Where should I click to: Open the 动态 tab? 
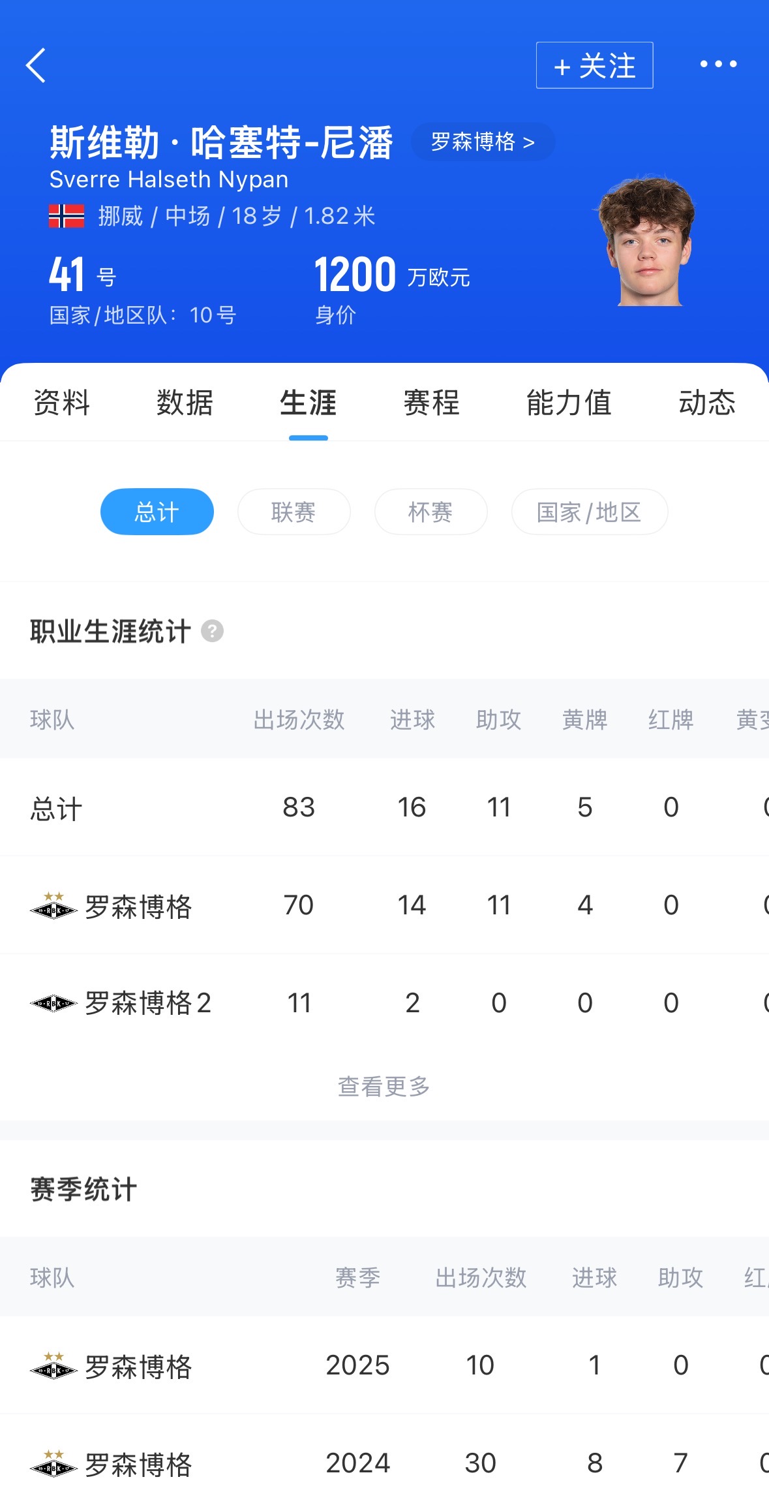click(707, 403)
